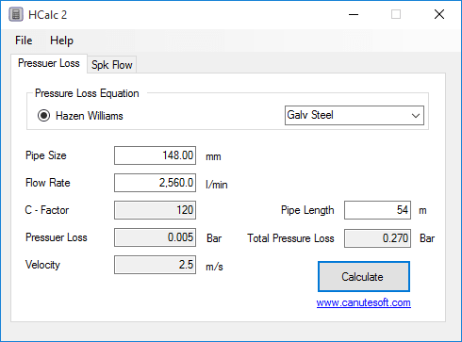Open the Galv Steel material dropdown

coord(355,115)
